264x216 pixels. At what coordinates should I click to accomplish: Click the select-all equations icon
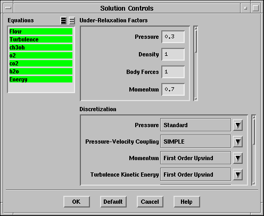pos(63,21)
